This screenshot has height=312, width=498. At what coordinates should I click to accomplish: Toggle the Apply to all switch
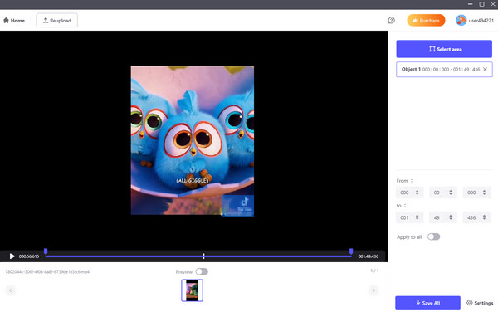point(433,236)
